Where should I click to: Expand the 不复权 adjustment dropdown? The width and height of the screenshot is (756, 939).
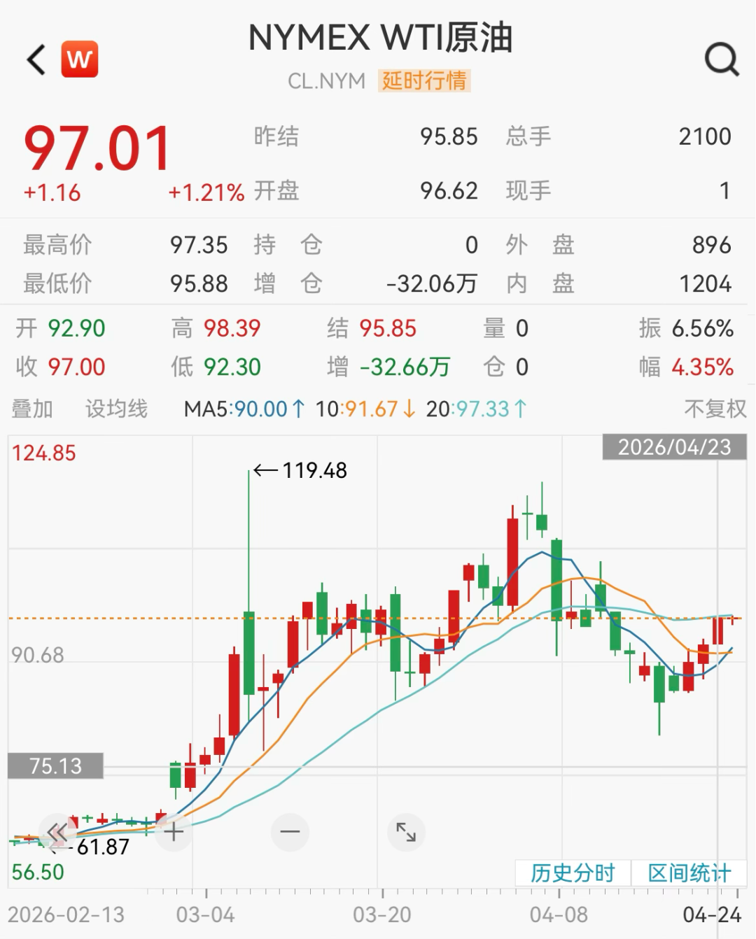(715, 409)
